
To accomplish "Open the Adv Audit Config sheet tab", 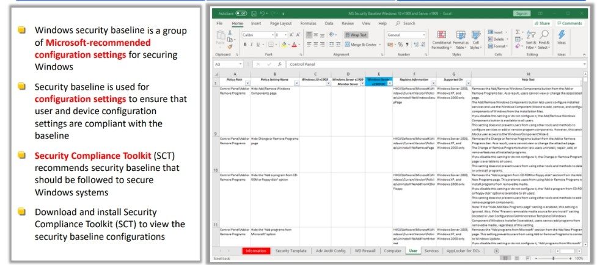I will pos(331,251).
